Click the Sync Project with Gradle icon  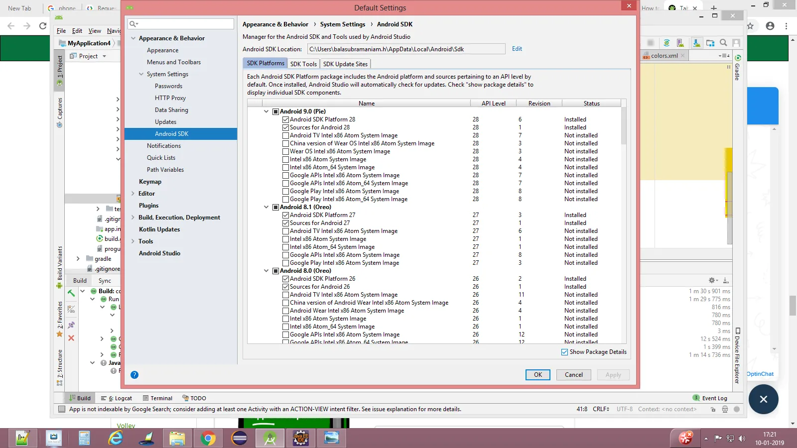pos(666,43)
